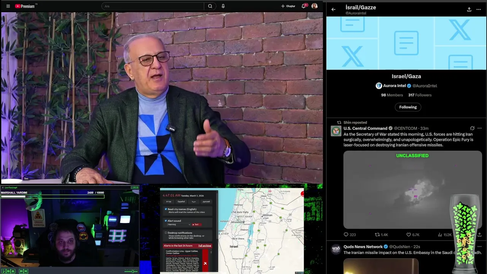Viewport: 487px width, 274px height.
Task: Open the Quds News post image
Action: [381, 266]
